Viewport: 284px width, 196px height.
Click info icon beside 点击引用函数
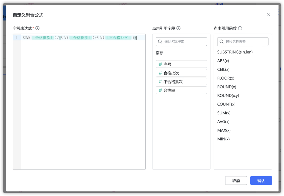(240, 28)
